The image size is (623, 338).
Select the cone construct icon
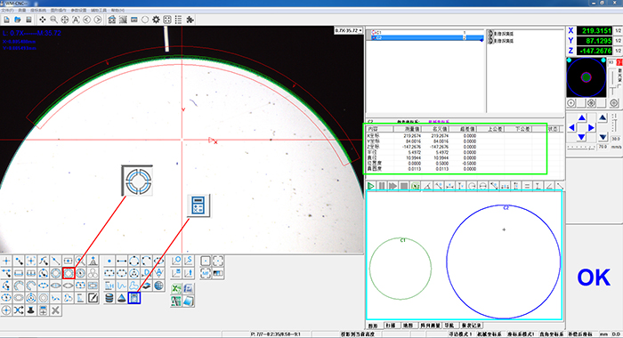[122, 298]
